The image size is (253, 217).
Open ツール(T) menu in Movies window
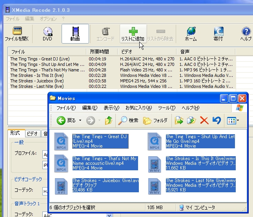[167, 108]
